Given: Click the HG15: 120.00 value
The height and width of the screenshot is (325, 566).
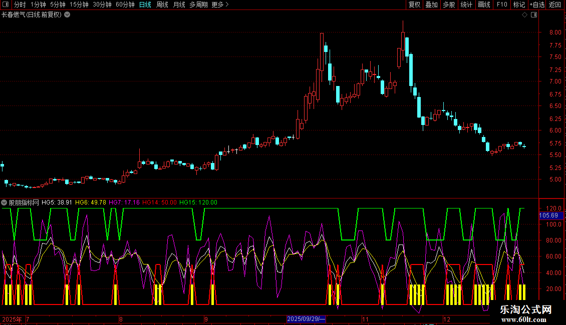Looking at the screenshot, I should 198,202.
